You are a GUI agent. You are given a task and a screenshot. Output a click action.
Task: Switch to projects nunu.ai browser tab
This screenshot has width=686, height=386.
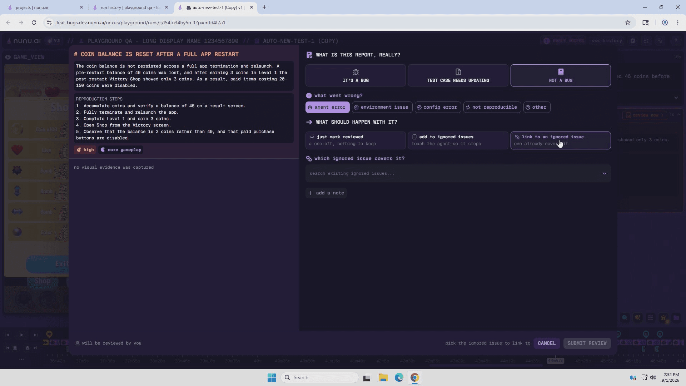click(45, 7)
